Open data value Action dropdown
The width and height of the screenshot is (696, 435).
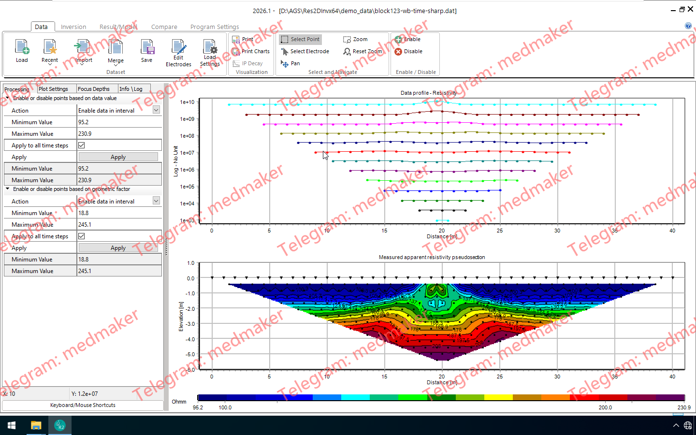pyautogui.click(x=156, y=110)
